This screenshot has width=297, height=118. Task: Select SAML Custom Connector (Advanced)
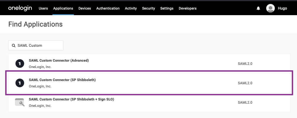[x=149, y=64]
